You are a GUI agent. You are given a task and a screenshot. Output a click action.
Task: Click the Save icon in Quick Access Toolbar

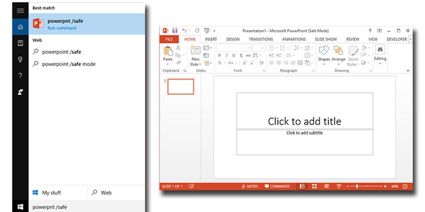(x=175, y=31)
